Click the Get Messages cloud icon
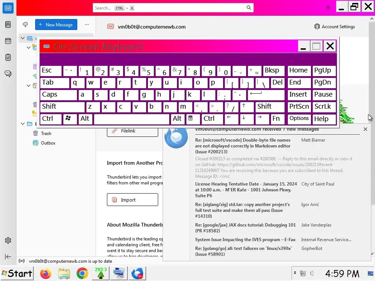 (x=25, y=25)
